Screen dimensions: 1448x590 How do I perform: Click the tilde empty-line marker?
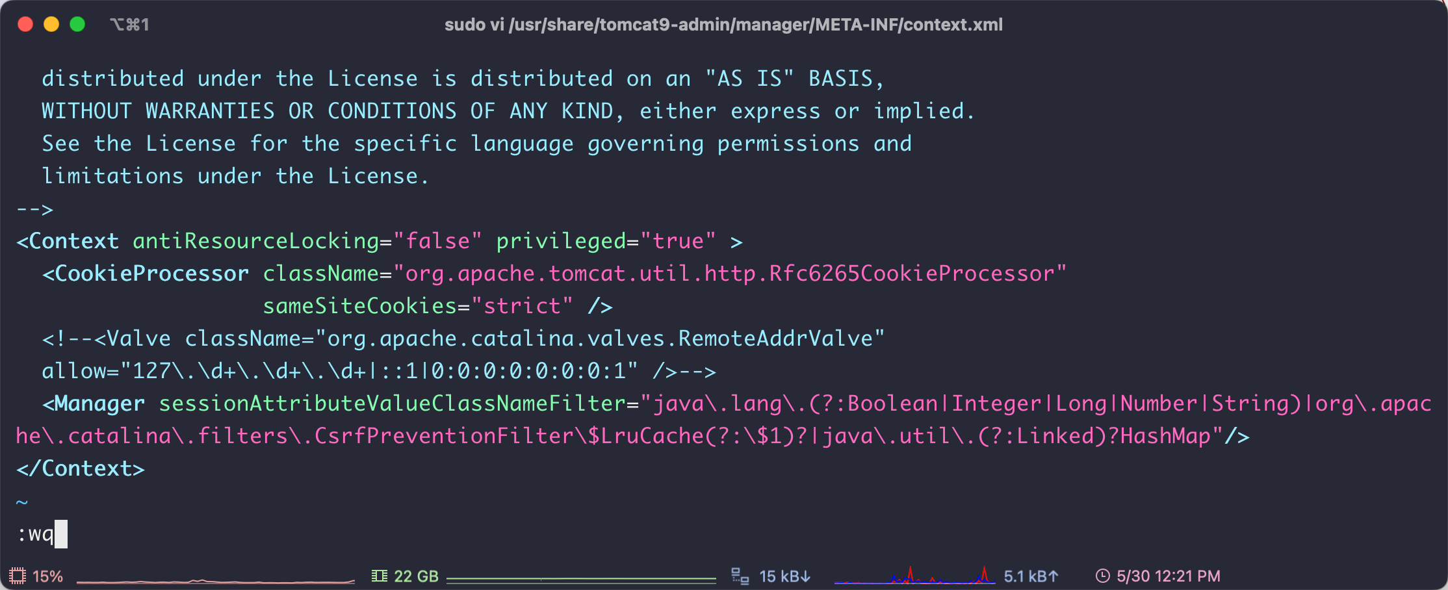[22, 502]
